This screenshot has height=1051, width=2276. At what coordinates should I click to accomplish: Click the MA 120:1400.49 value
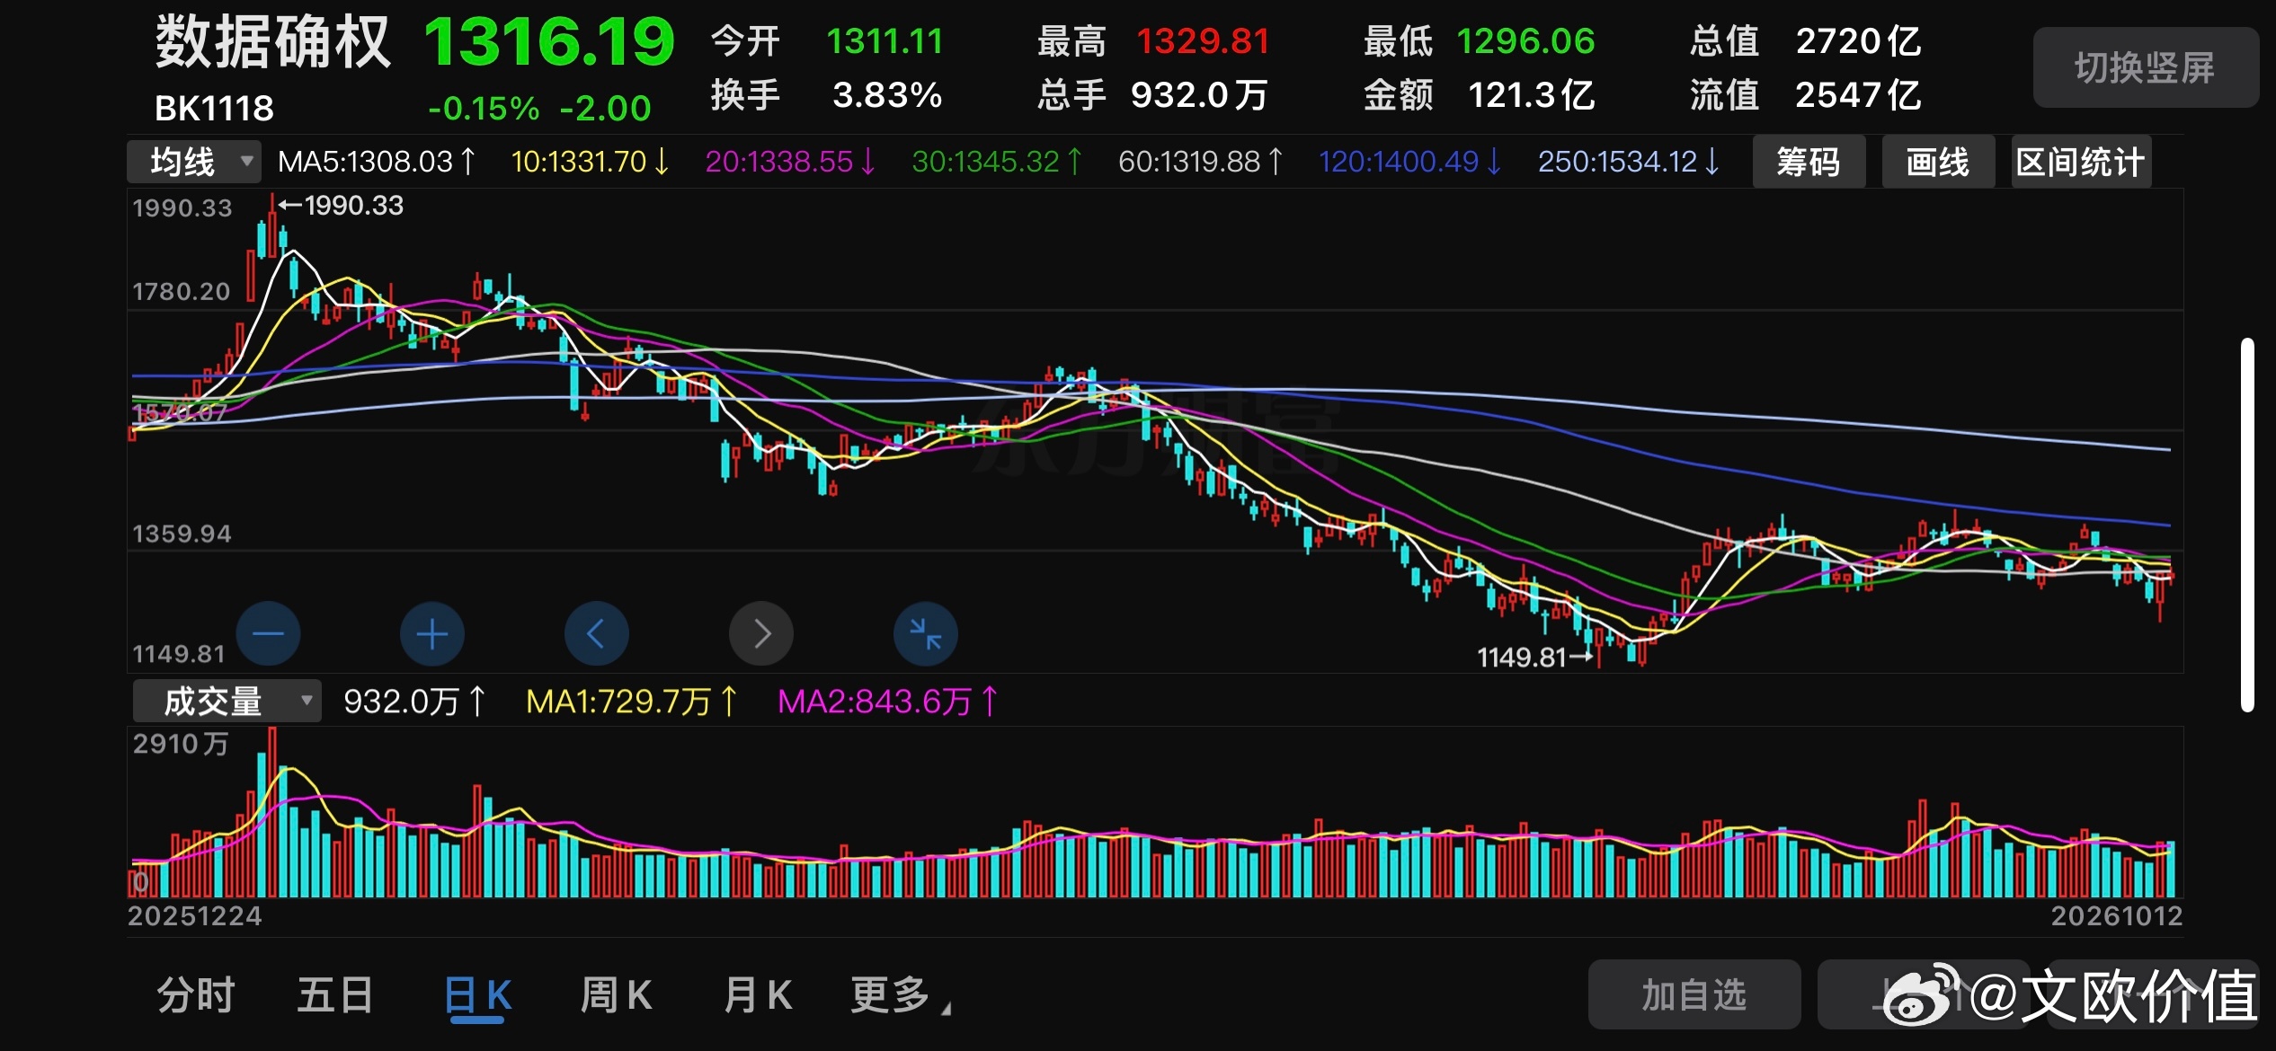1409,162
